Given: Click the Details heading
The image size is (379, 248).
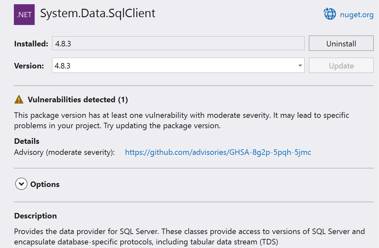Looking at the screenshot, I should click(x=27, y=141).
